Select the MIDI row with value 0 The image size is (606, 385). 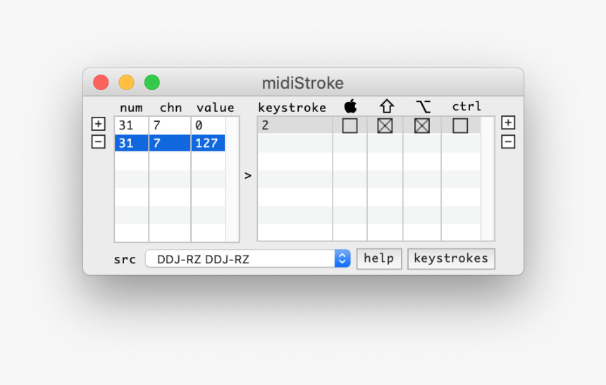coord(170,125)
